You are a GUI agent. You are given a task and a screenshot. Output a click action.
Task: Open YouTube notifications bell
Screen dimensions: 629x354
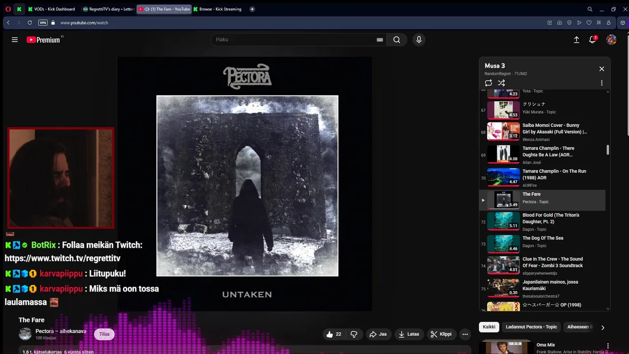[x=593, y=40]
